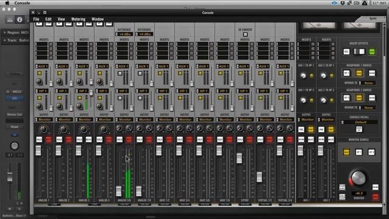
Task: Open Headphone 1 Mirror To dropdown
Action: (x=367, y=83)
